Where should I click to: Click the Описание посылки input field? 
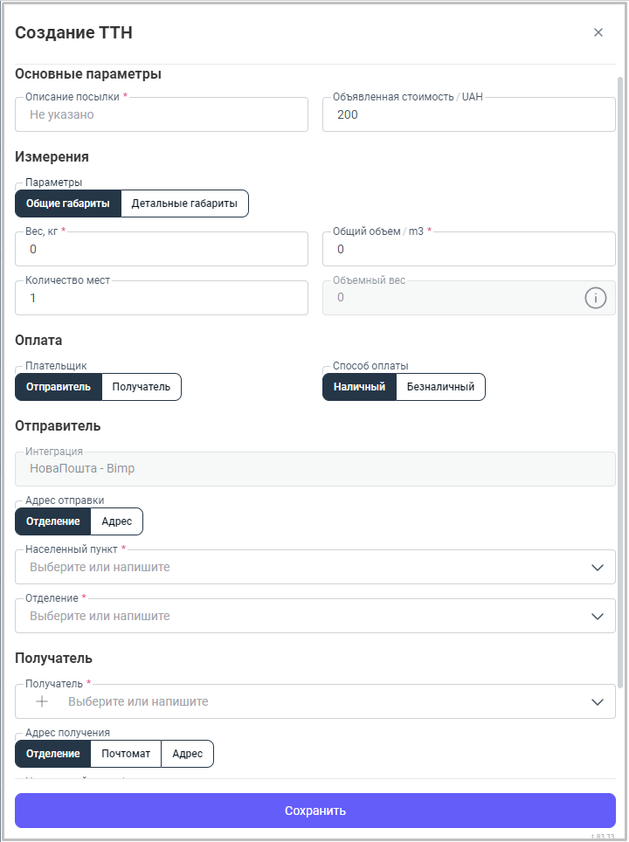click(x=162, y=114)
